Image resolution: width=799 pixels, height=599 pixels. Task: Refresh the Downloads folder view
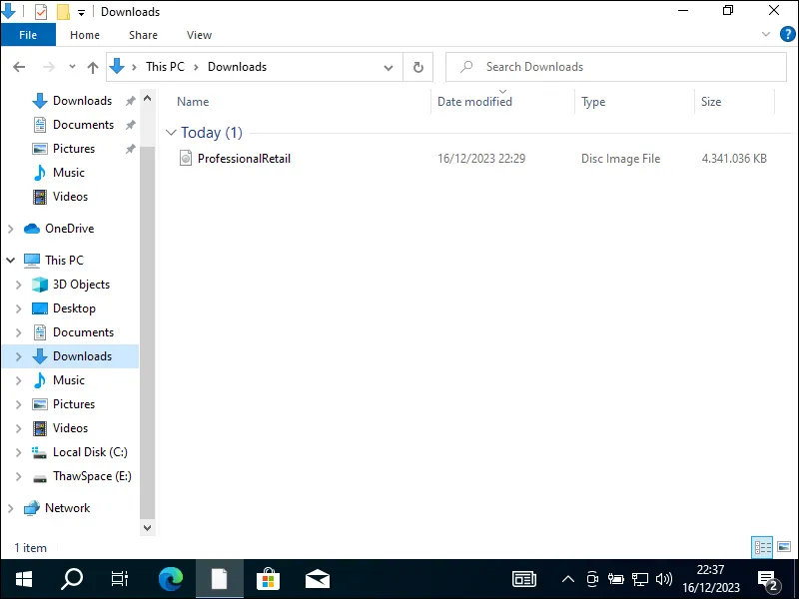tap(418, 66)
